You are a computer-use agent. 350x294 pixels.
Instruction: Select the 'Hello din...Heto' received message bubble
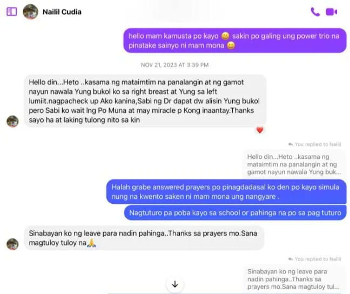[x=145, y=101]
